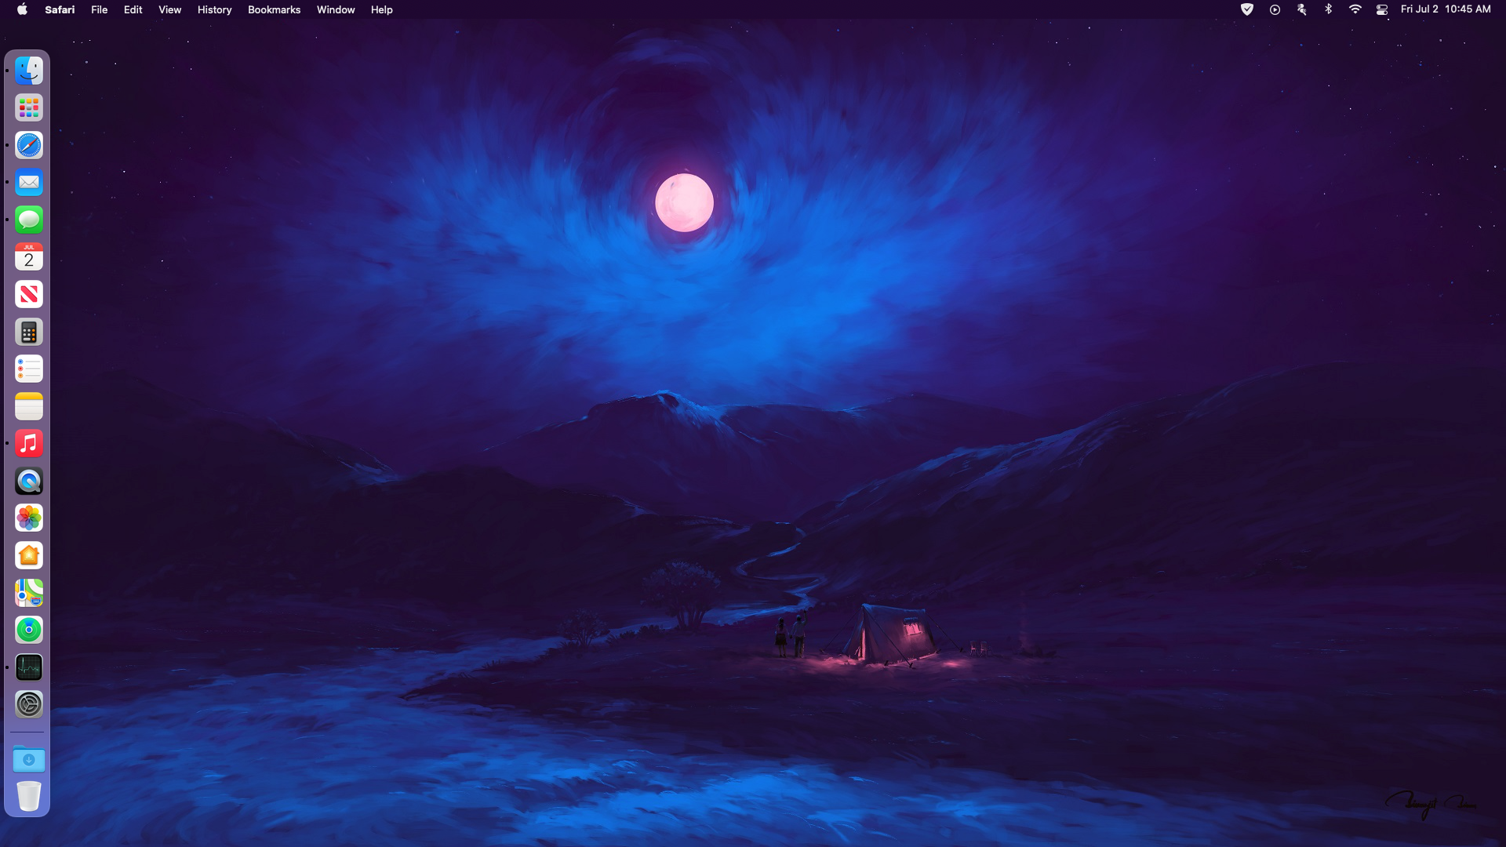Open the Bookmarks menu
Screen dimensions: 1506x847
(x=274, y=9)
